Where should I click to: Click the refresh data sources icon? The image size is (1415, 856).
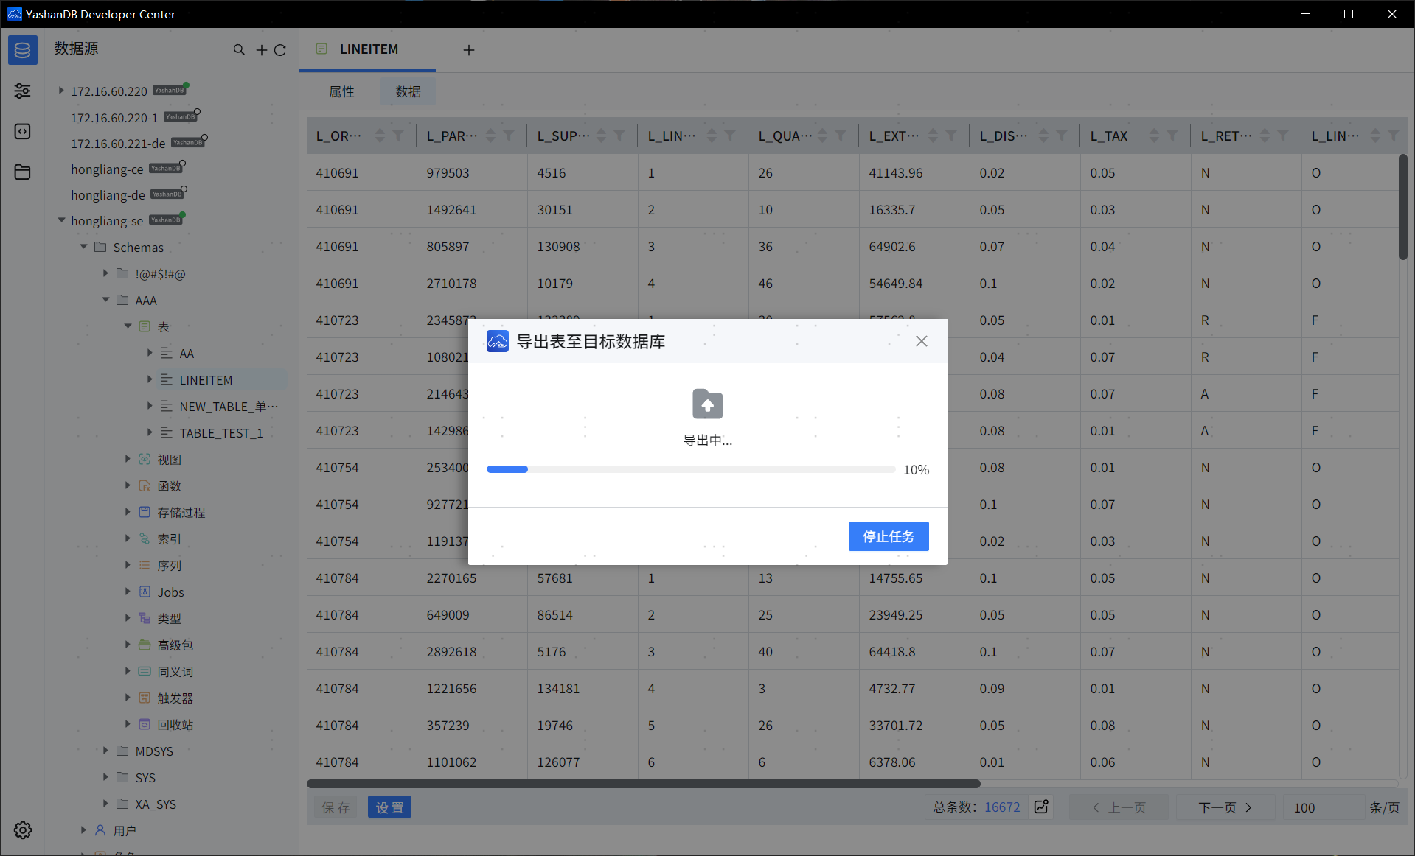click(x=280, y=50)
